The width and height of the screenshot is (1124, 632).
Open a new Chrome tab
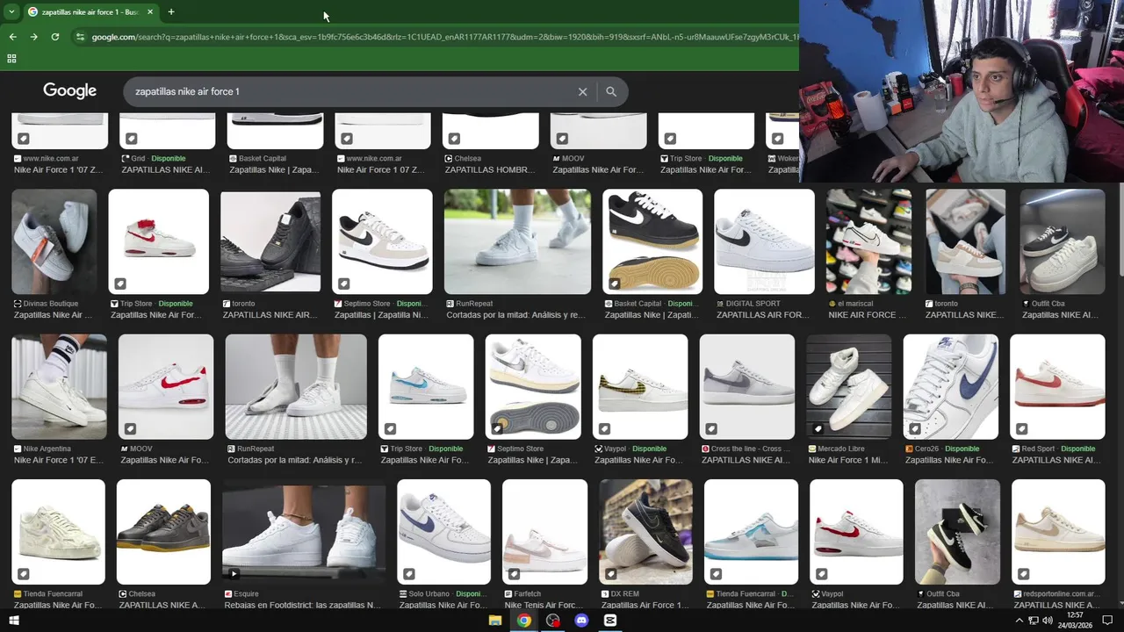coord(171,11)
